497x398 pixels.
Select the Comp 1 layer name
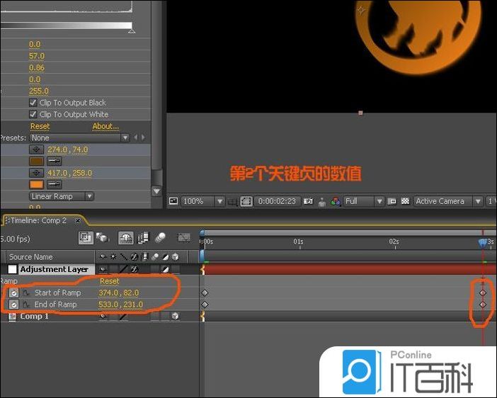coord(34,316)
